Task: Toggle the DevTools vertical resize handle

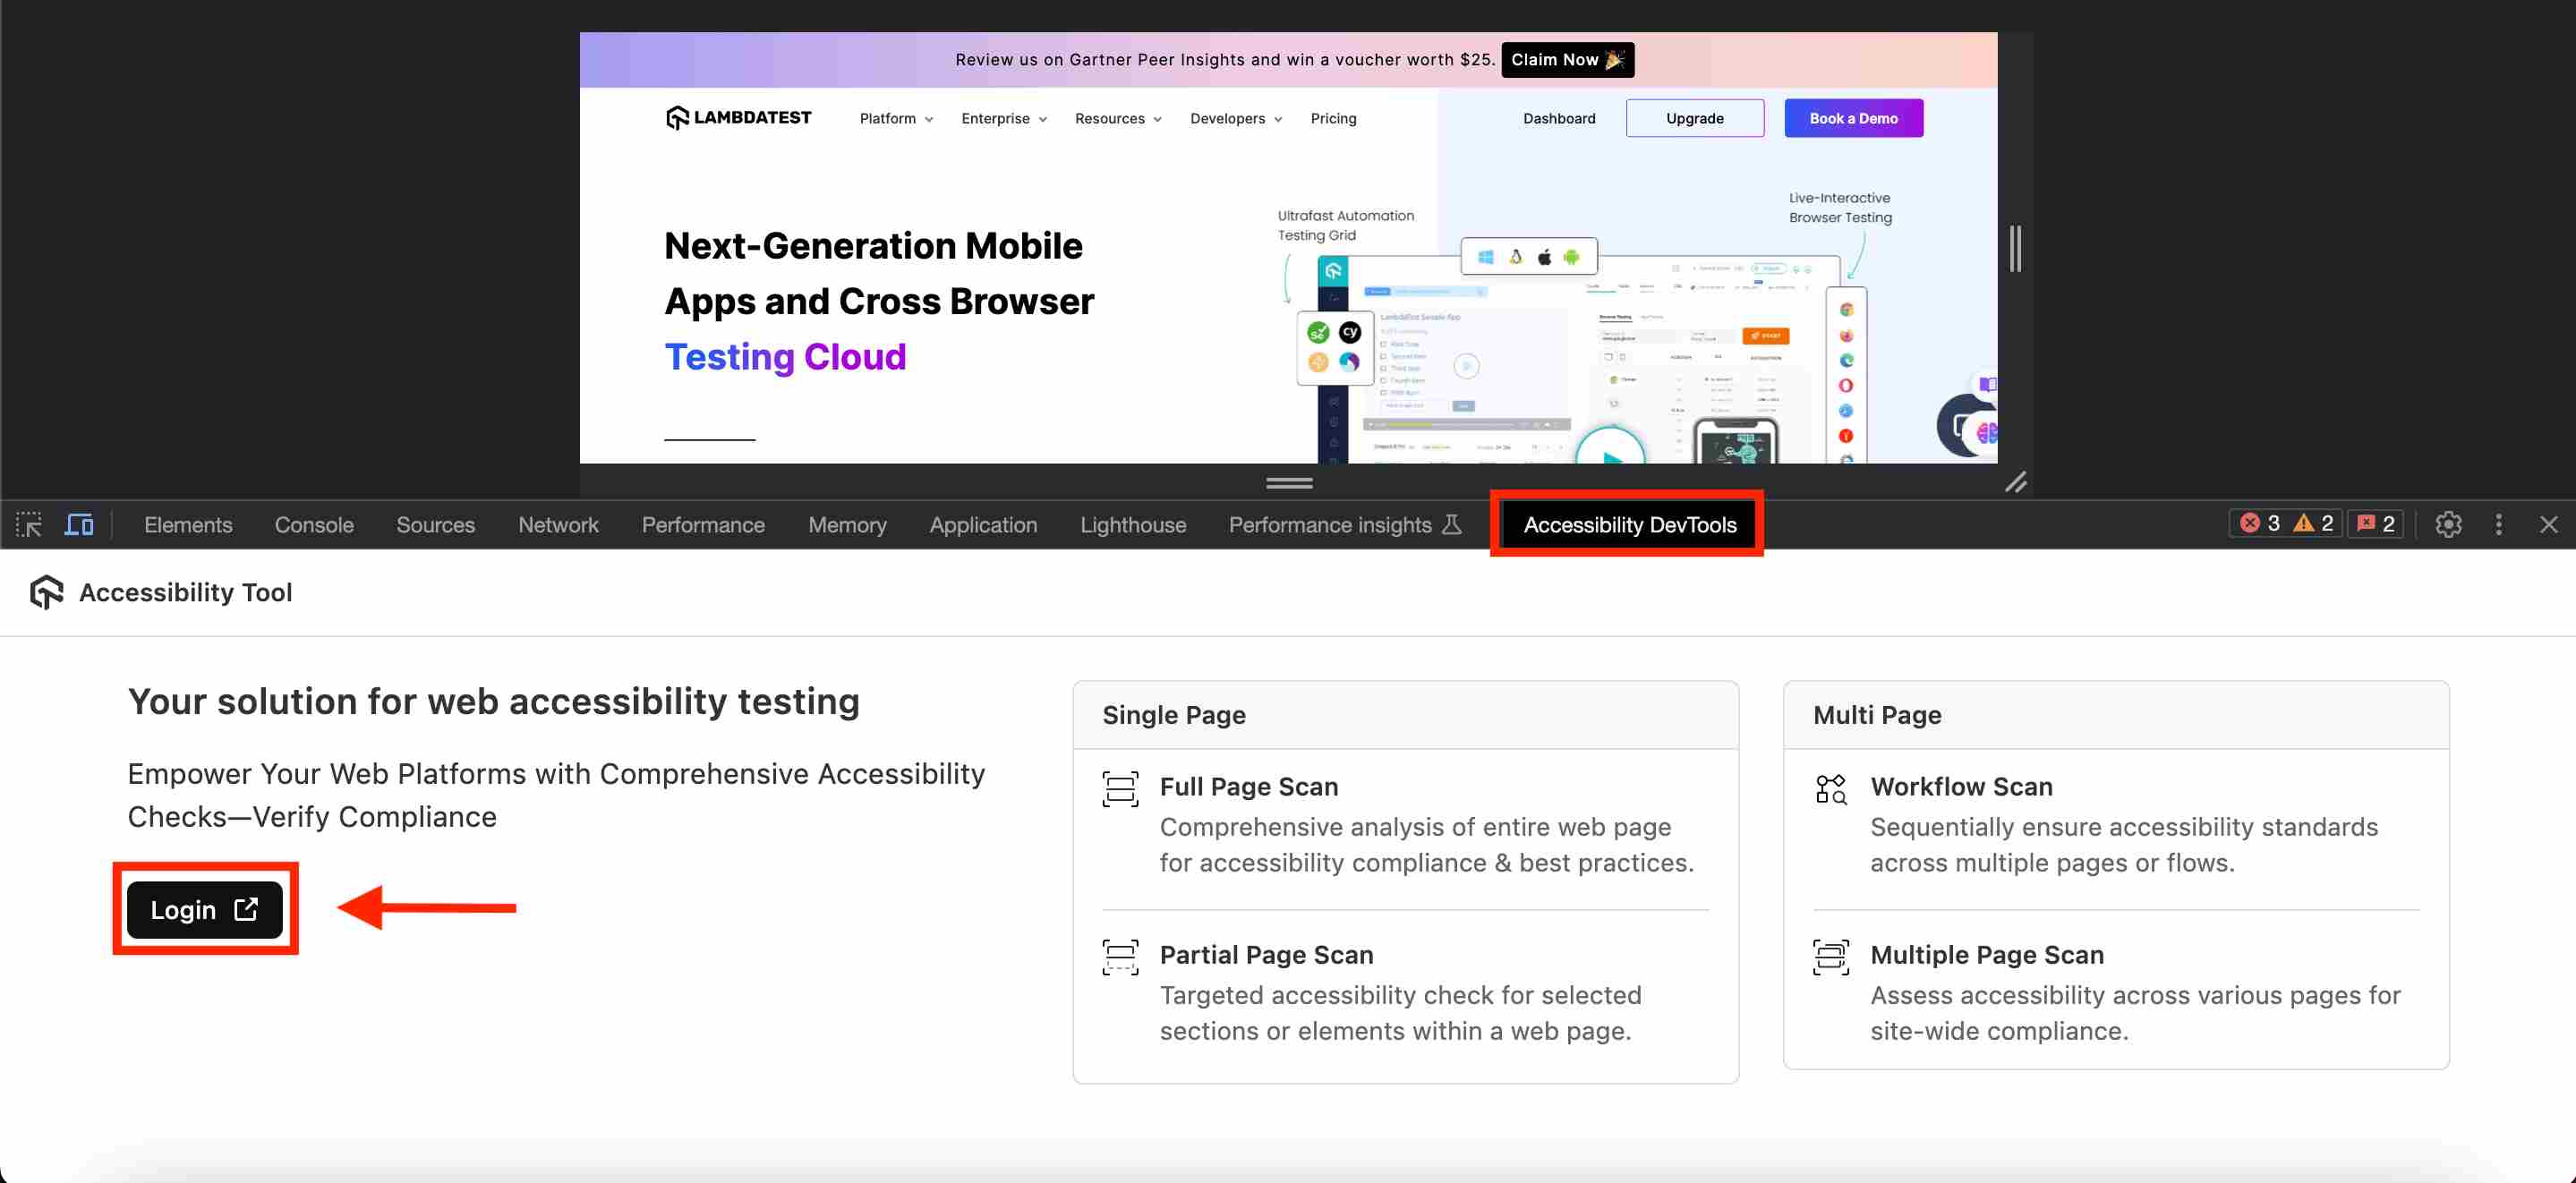Action: point(1290,483)
